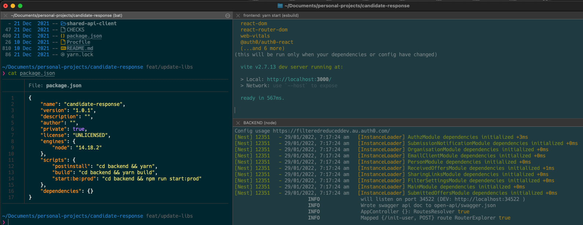Click the shared-api-client folder icon
The image size is (583, 225).
(x=63, y=23)
